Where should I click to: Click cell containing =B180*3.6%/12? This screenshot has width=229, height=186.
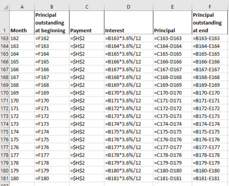(x=128, y=170)
